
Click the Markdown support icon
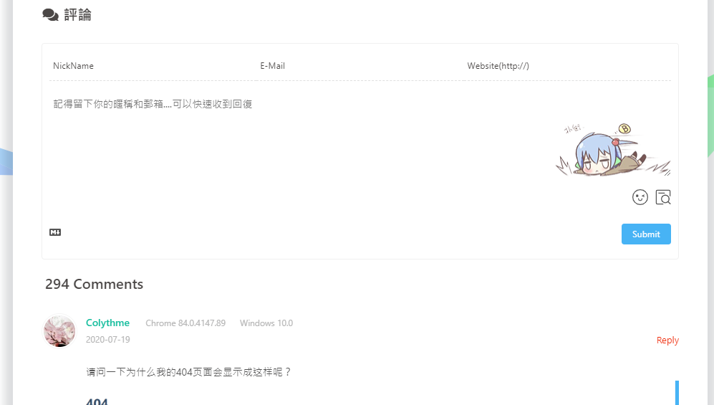click(55, 232)
